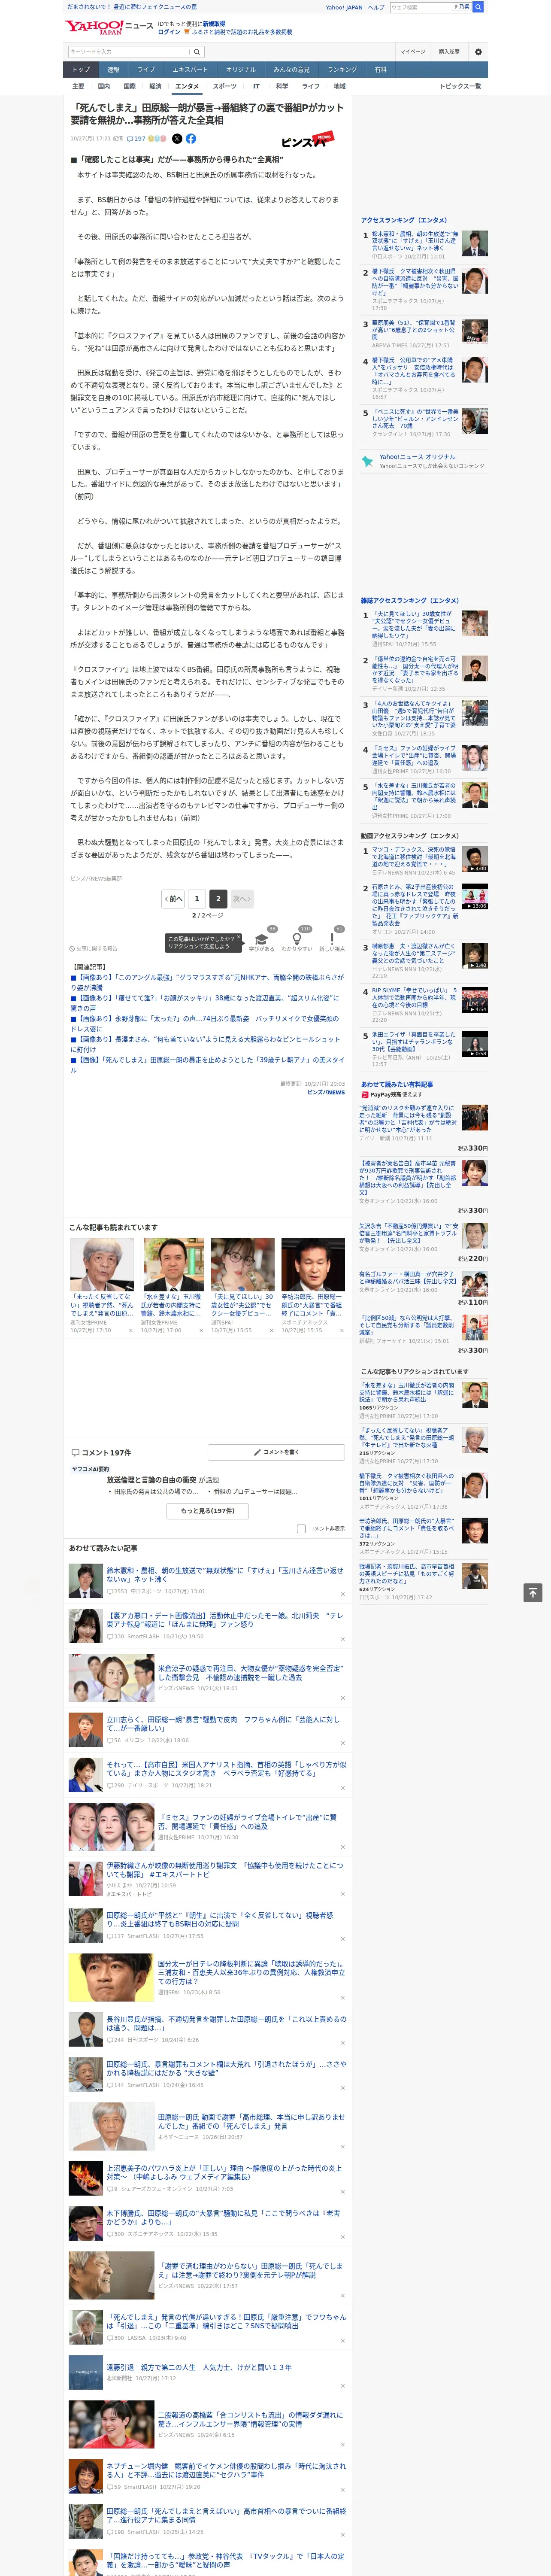Open the みんなの意見 navigation tab
The width and height of the screenshot is (551, 2576).
(x=292, y=70)
